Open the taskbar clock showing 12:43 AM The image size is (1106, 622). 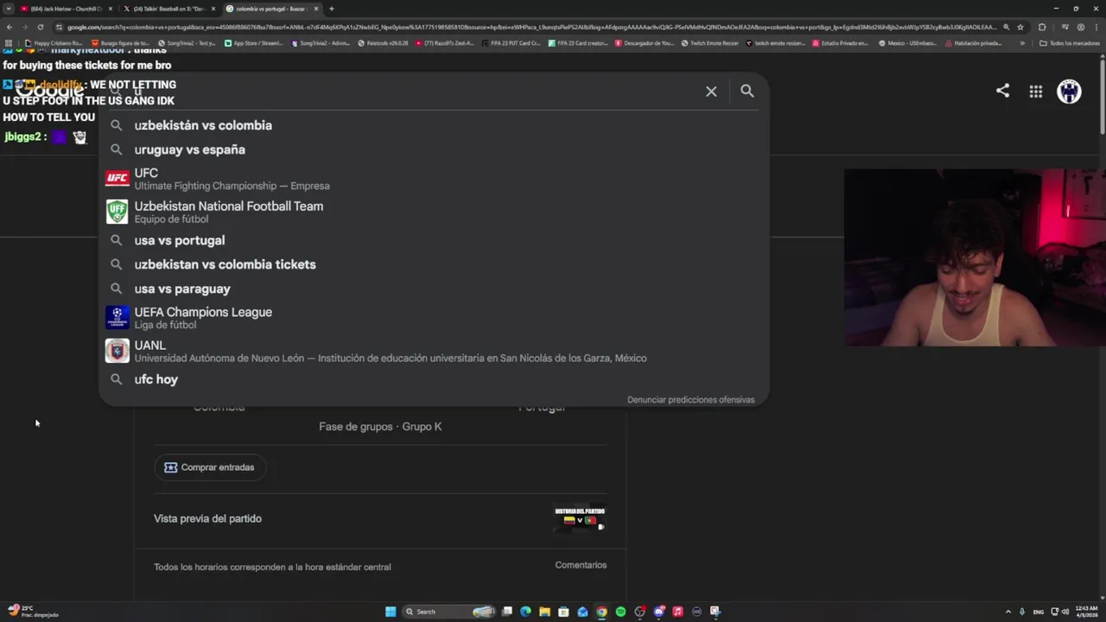point(1087,612)
